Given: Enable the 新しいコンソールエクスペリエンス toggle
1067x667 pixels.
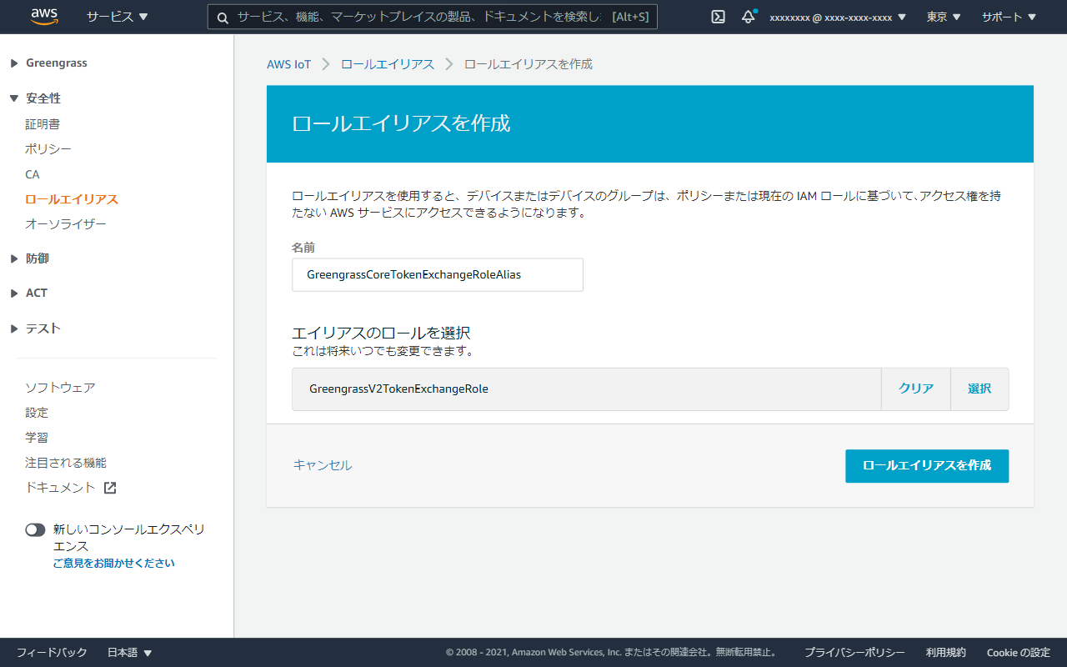Looking at the screenshot, I should pyautogui.click(x=35, y=529).
